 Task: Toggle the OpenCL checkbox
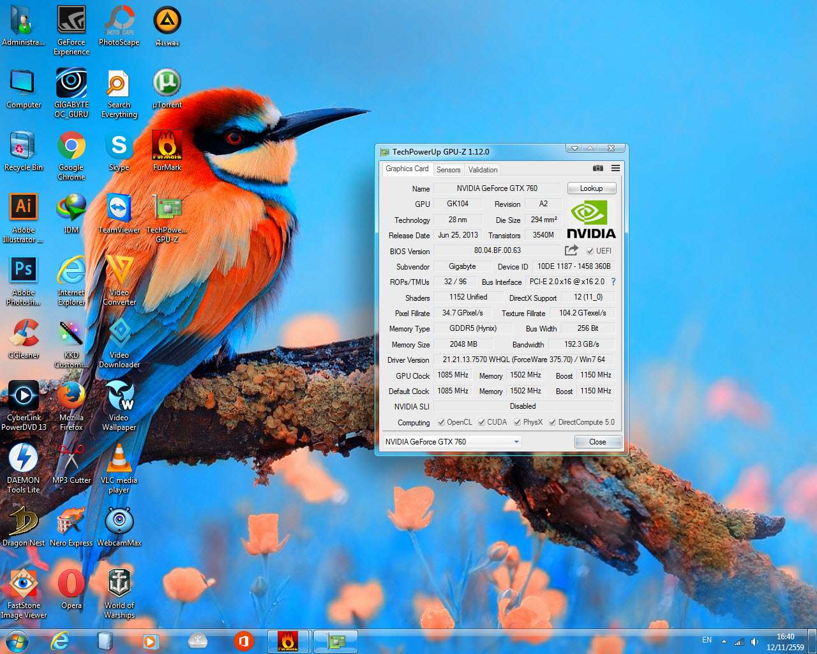(x=441, y=422)
